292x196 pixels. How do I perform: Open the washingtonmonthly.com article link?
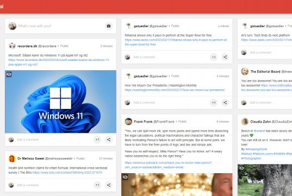coord(175,90)
